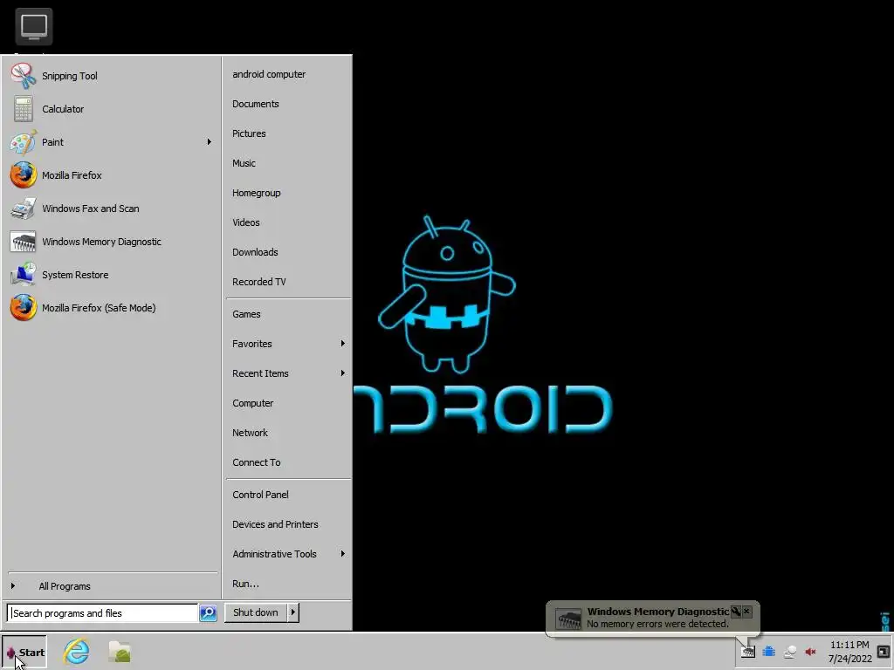Image resolution: width=894 pixels, height=670 pixels.
Task: Open Computer from the Start menu
Action: 252,403
